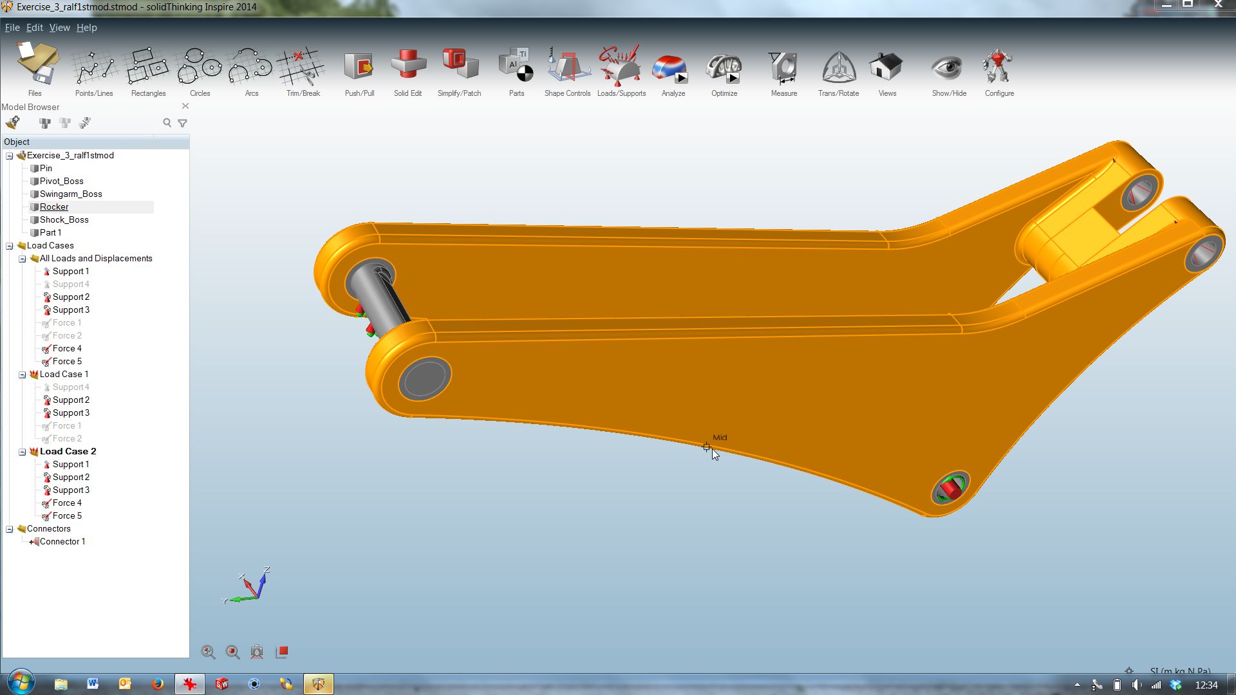Click the volume icon in system tray

[1136, 685]
